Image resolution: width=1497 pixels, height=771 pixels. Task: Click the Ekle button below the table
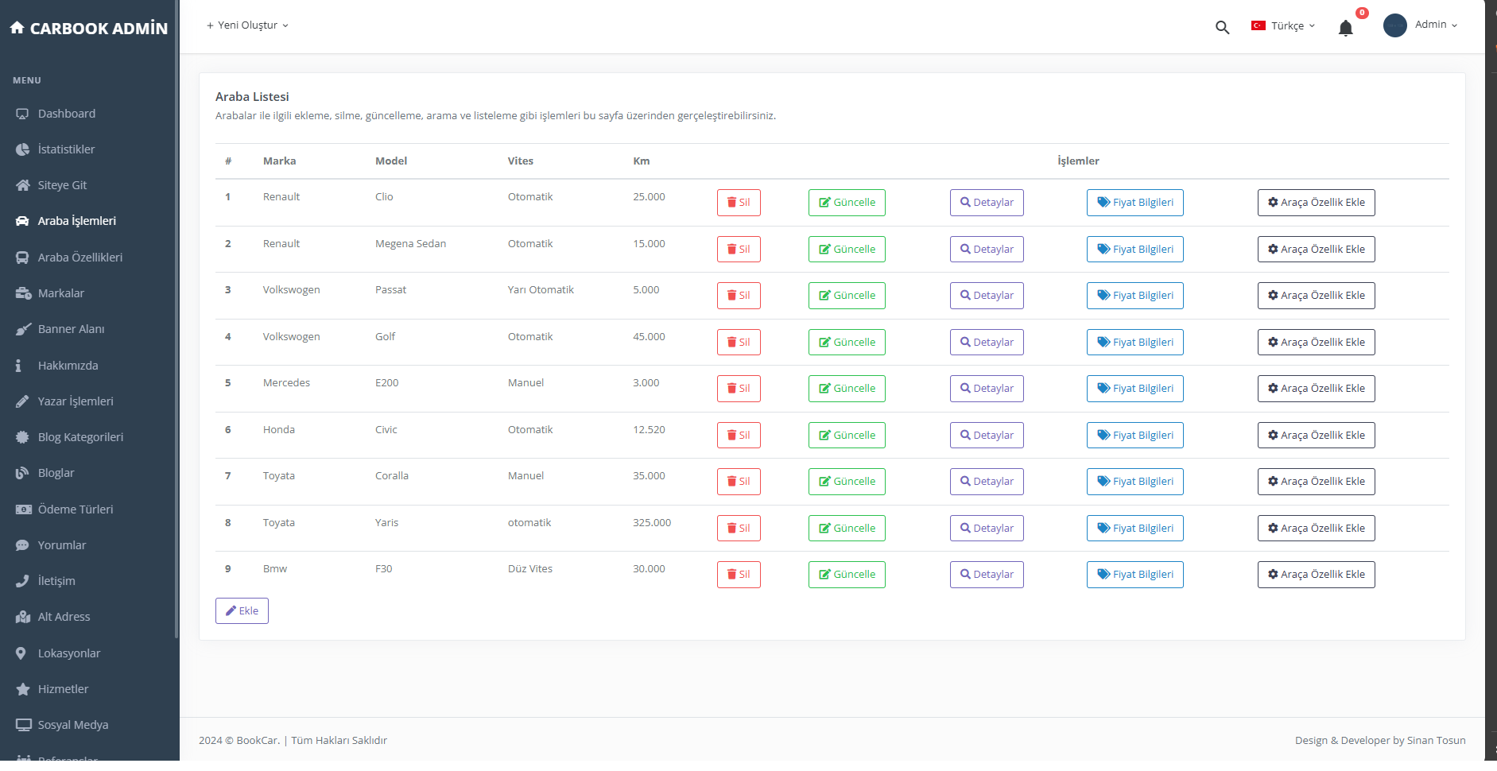click(242, 611)
